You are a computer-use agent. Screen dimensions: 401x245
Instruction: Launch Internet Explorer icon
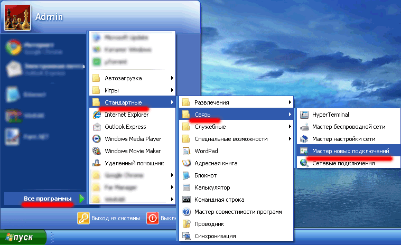(x=97, y=115)
